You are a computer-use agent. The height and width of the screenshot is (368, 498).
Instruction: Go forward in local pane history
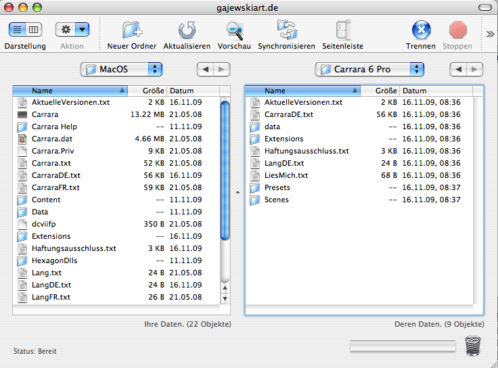(222, 69)
